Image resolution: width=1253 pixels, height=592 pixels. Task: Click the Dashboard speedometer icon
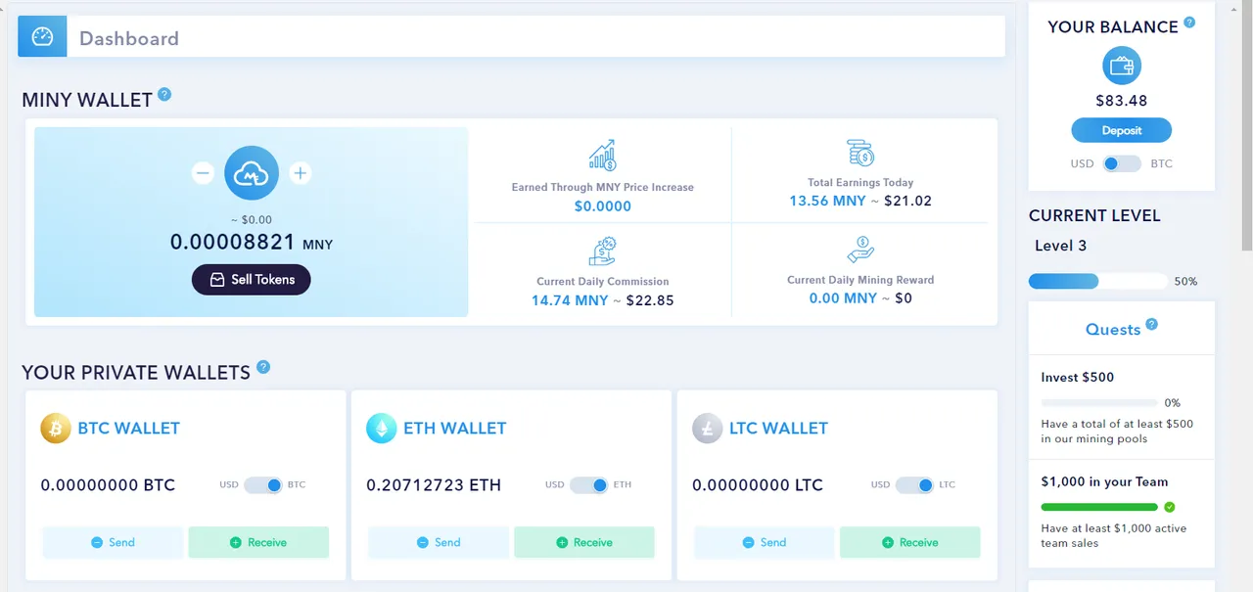click(x=42, y=37)
